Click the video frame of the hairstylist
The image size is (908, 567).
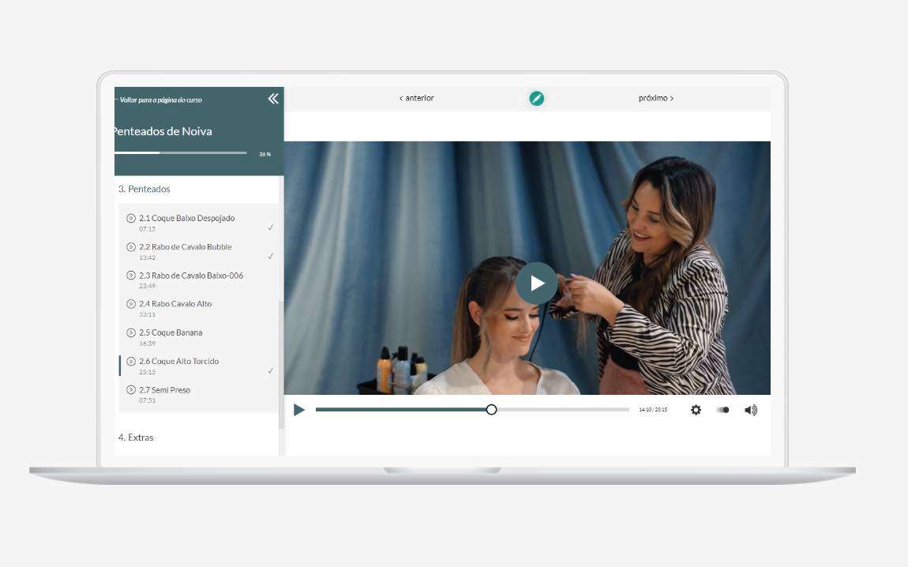click(527, 268)
